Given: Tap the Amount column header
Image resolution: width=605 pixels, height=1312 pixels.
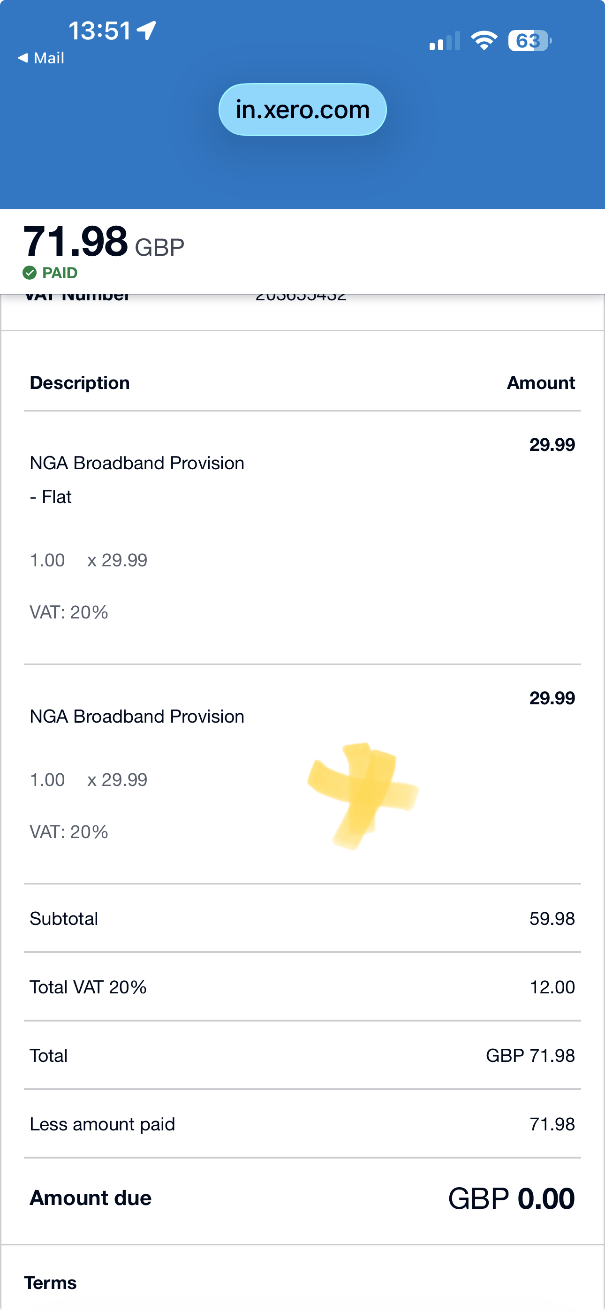Looking at the screenshot, I should tap(541, 383).
